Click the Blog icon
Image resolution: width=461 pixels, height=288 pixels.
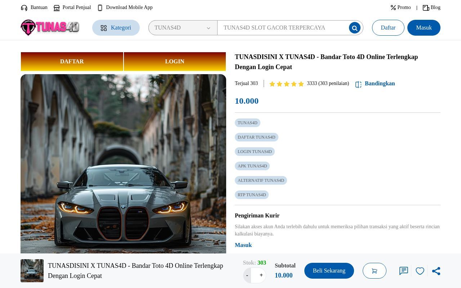[426, 8]
